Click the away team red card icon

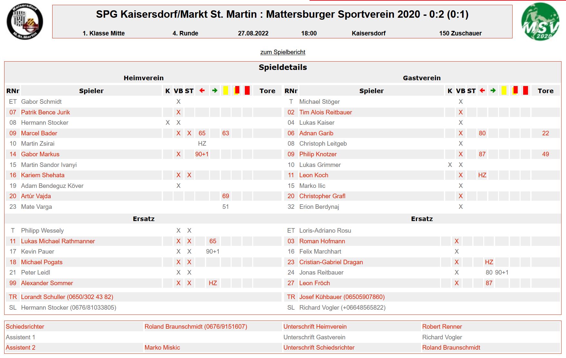pos(525,91)
